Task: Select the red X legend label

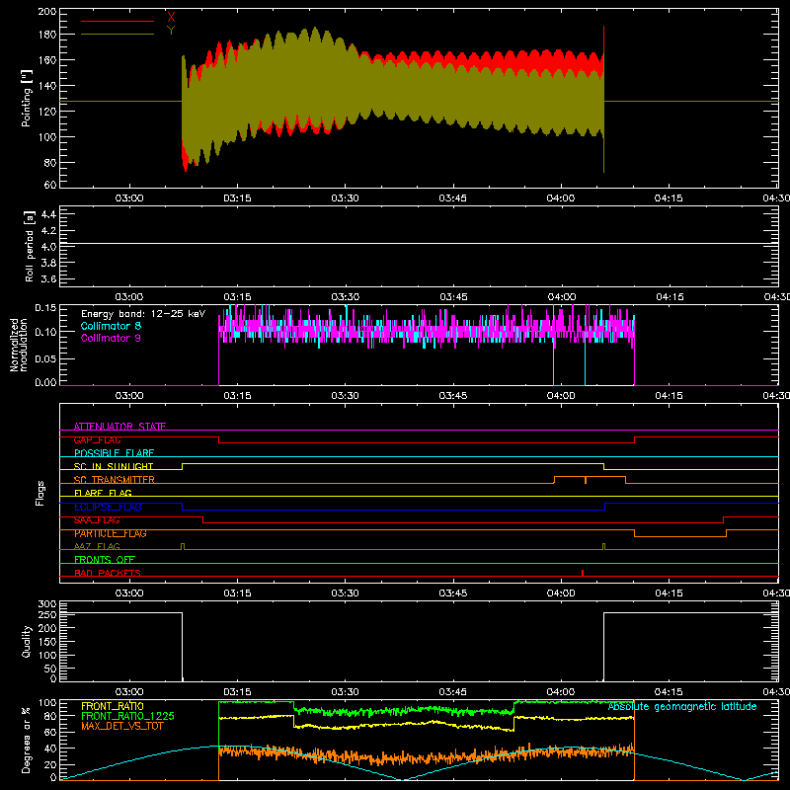Action: (171, 17)
